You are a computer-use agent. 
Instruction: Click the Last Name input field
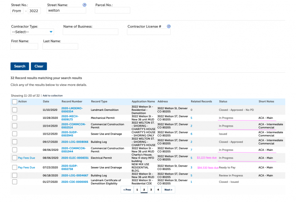(60, 46)
